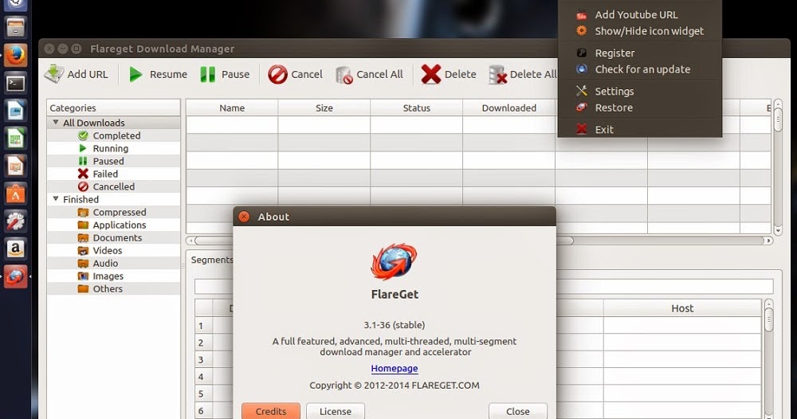Sort downloads by Size column header
This screenshot has height=419, width=797.
(324, 108)
